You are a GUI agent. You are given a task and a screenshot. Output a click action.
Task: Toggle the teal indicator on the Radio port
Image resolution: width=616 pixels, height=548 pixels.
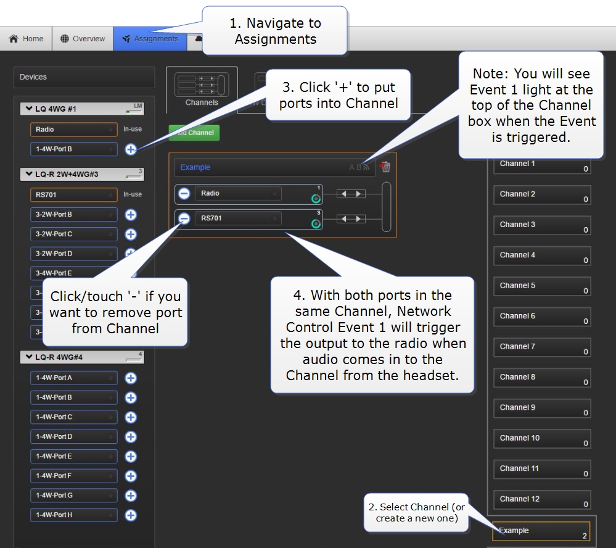coord(316,199)
